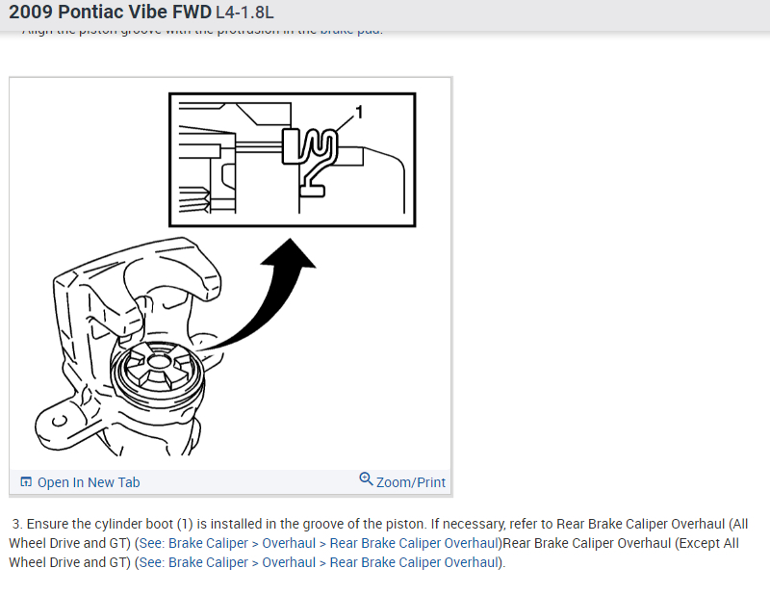Click the word Overhaul in the second See link
Viewport: 770px width, 595px height.
coord(289,562)
